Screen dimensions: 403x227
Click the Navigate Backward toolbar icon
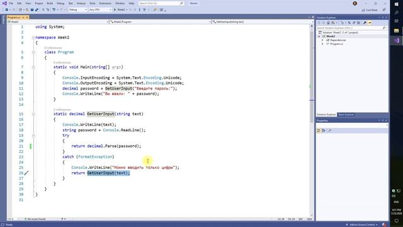point(7,10)
